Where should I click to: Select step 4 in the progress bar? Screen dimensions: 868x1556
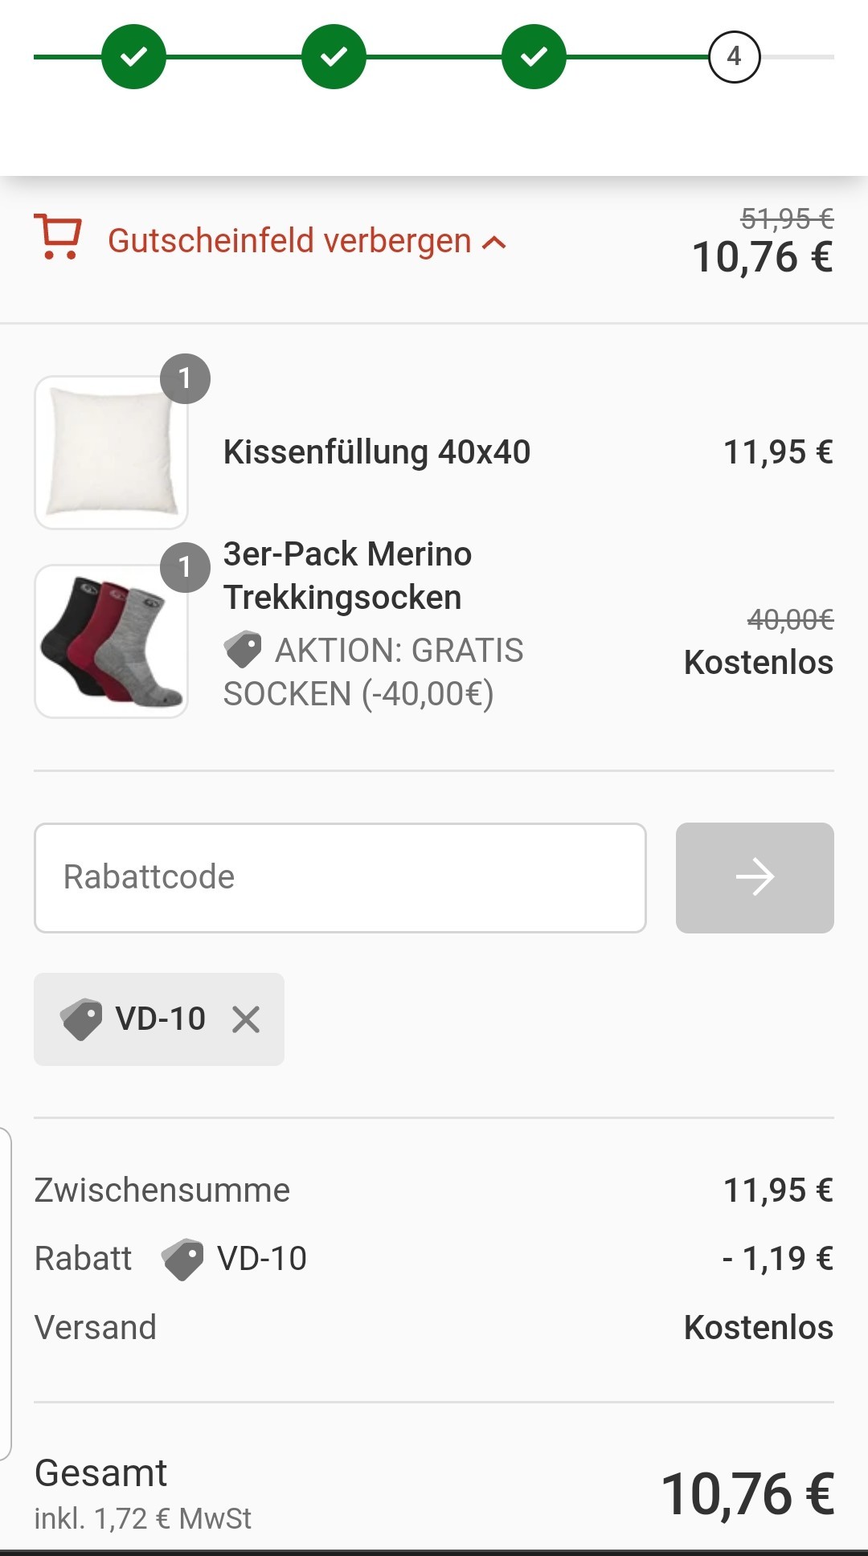point(734,57)
